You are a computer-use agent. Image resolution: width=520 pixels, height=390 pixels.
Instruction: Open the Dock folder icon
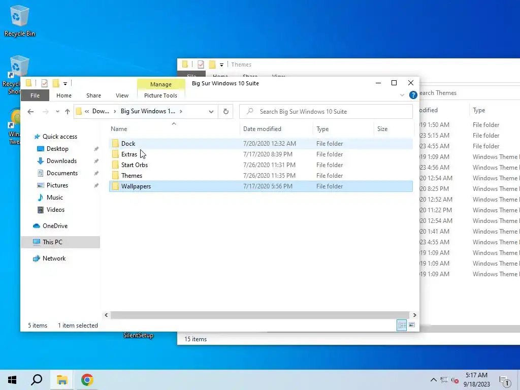click(115, 143)
